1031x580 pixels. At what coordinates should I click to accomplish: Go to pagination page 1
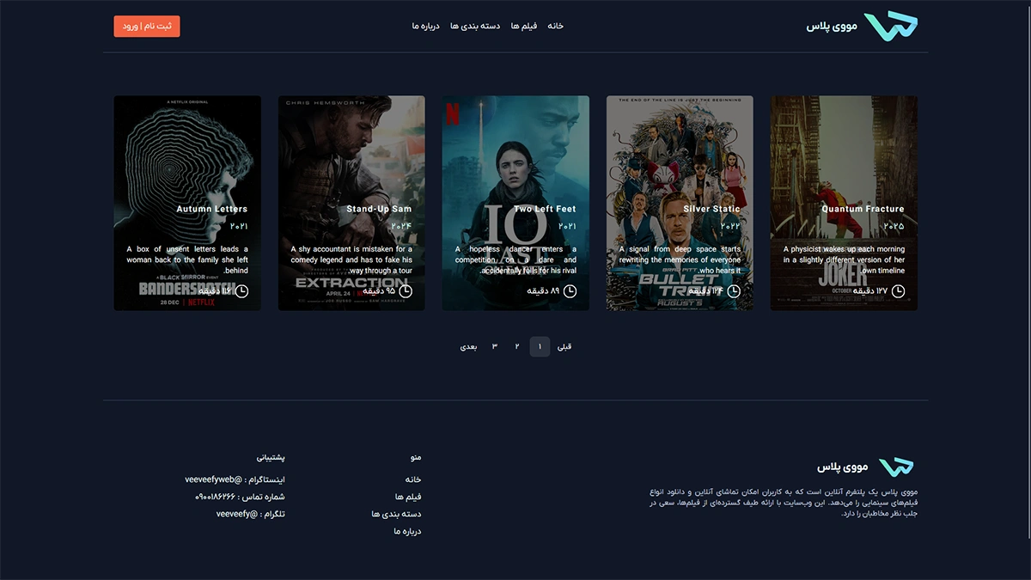(x=540, y=346)
